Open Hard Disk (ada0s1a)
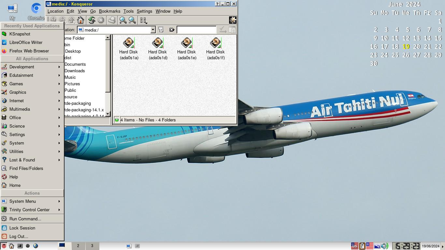 [129, 43]
